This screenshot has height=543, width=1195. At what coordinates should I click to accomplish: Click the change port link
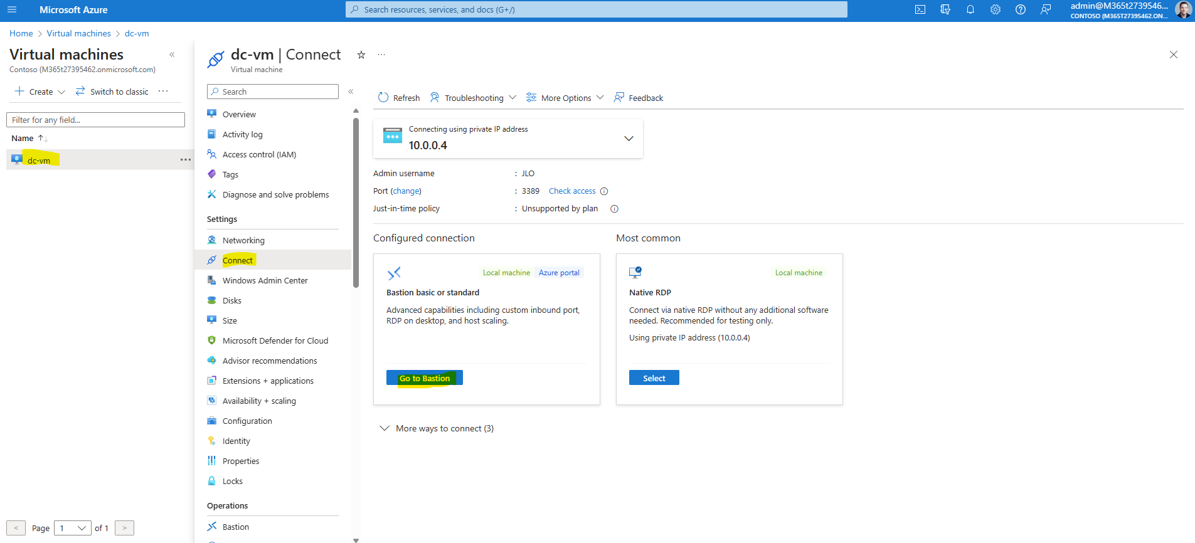tap(406, 191)
